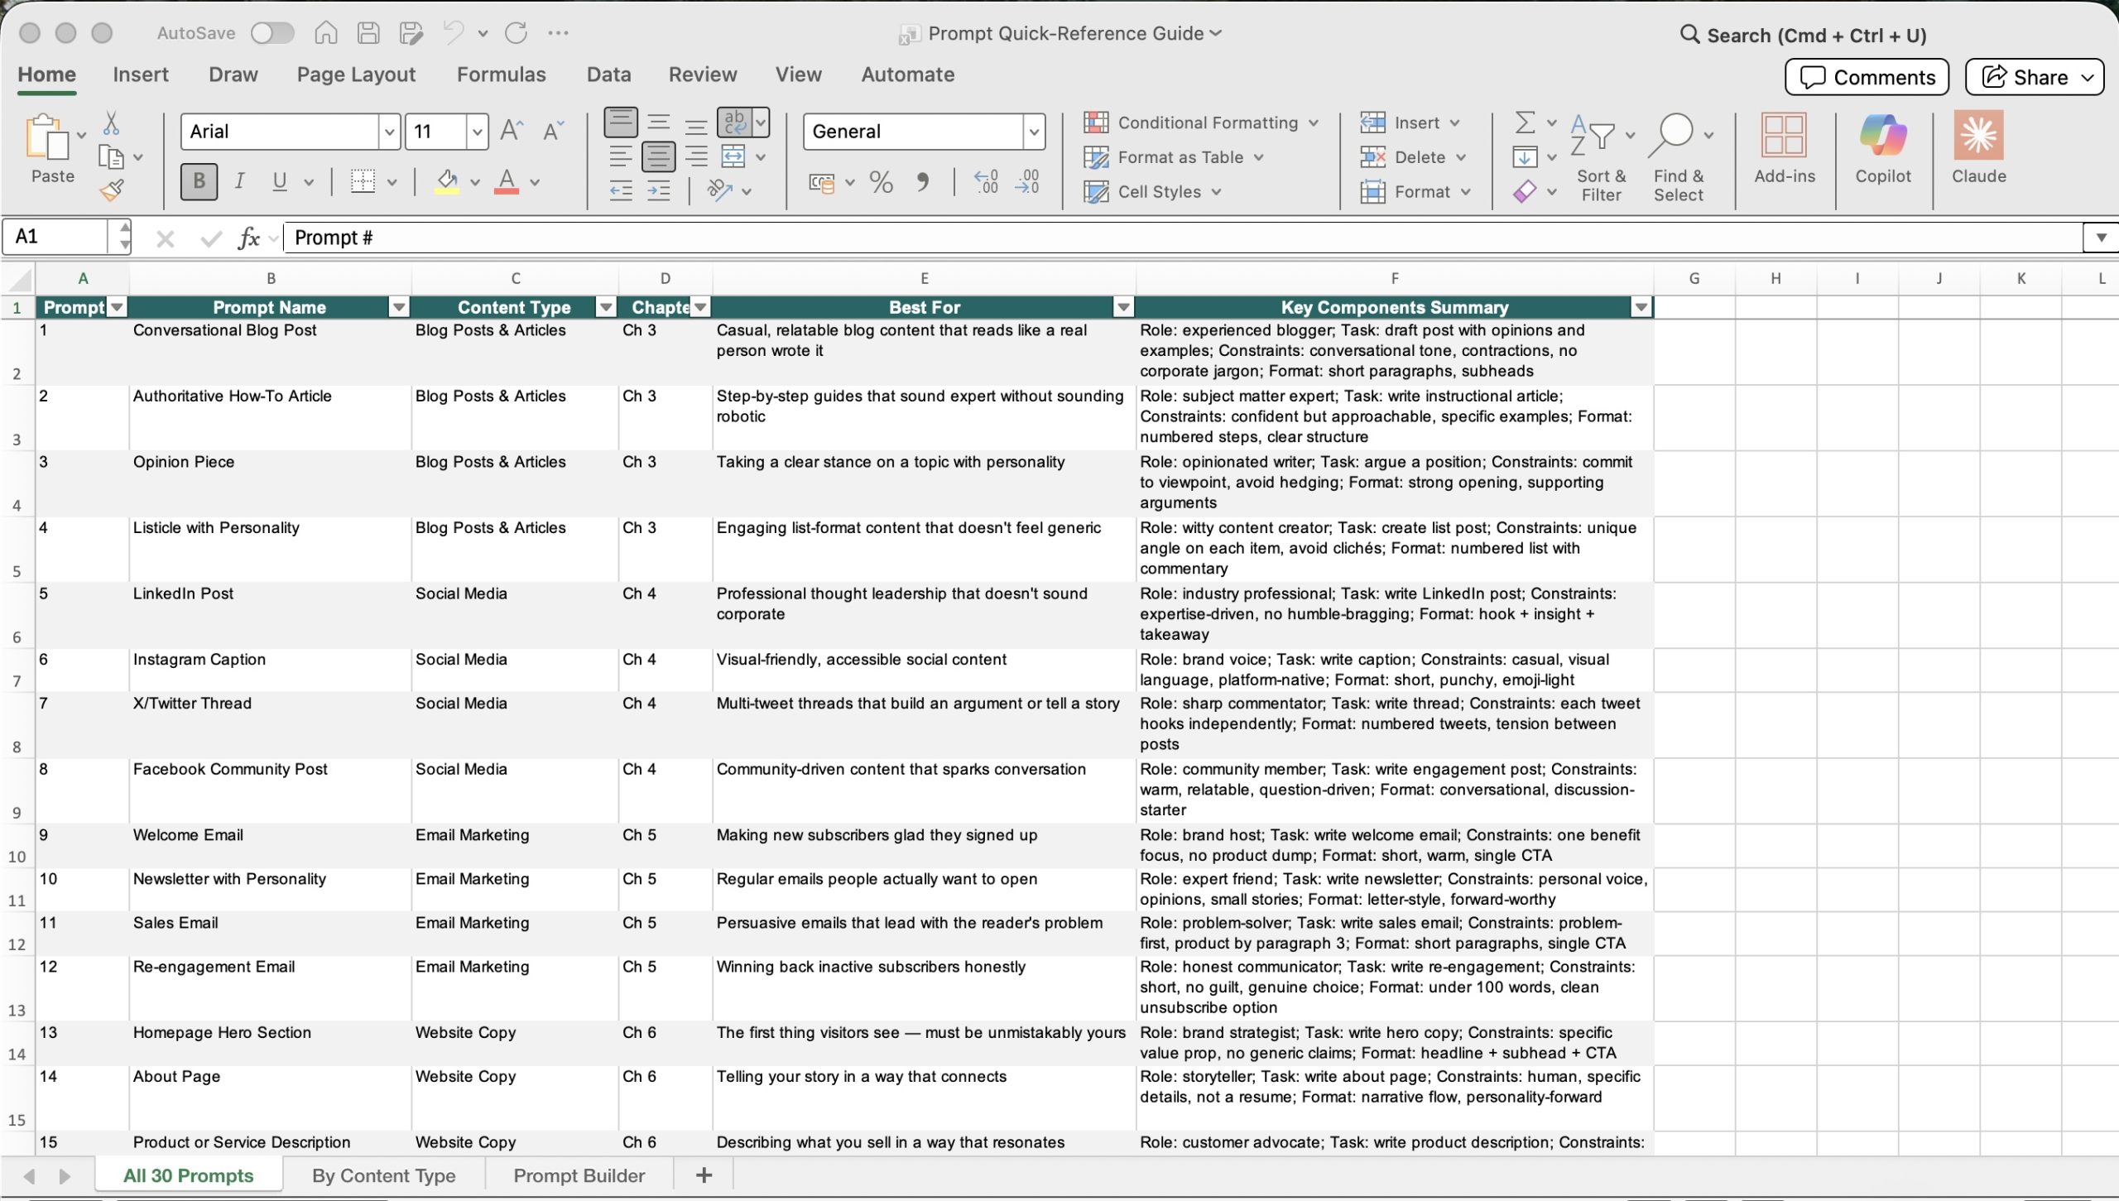The image size is (2119, 1201).
Task: Click the AutoSum sigma icon
Action: [x=1525, y=123]
